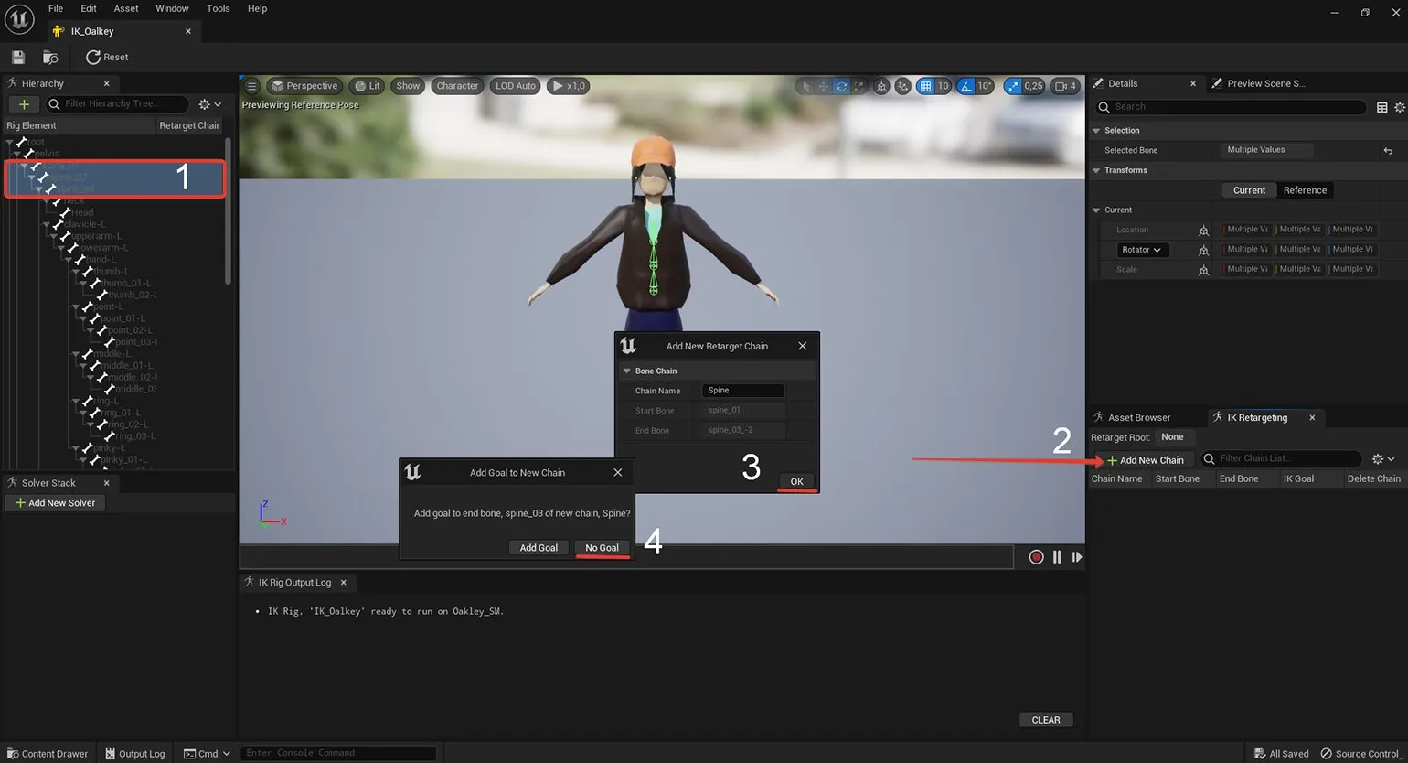Click the green plus in the Hierarchy panel
The height and width of the screenshot is (763, 1408).
tap(24, 104)
